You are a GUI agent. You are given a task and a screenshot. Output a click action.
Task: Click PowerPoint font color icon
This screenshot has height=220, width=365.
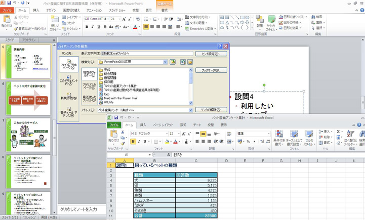click(x=135, y=27)
